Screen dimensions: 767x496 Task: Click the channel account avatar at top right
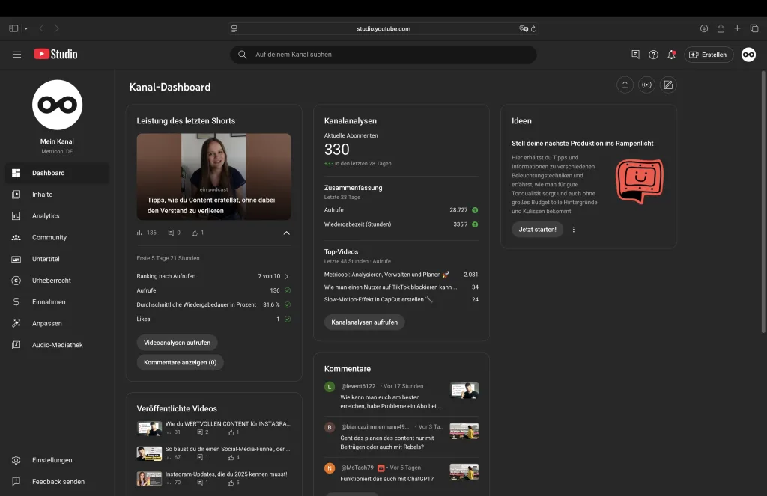coord(748,55)
